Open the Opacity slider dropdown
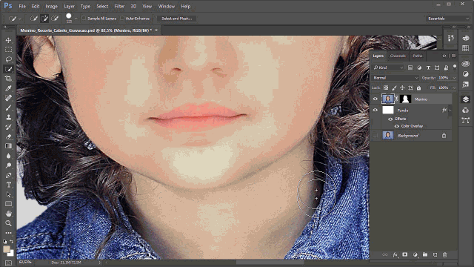The image size is (474, 267). pos(454,78)
